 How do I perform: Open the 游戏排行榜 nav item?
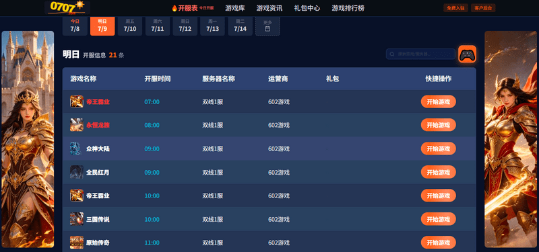pyautogui.click(x=348, y=8)
